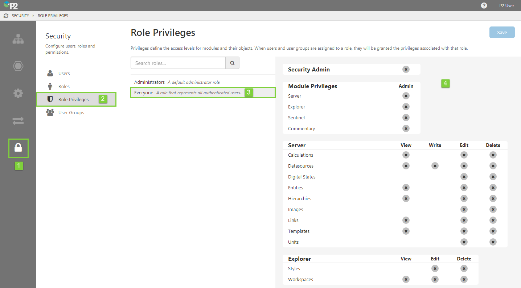Open the User Groups section
The height and width of the screenshot is (288, 521).
71,112
